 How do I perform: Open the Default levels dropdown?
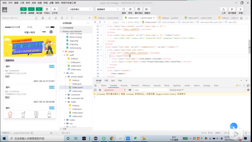177,90
